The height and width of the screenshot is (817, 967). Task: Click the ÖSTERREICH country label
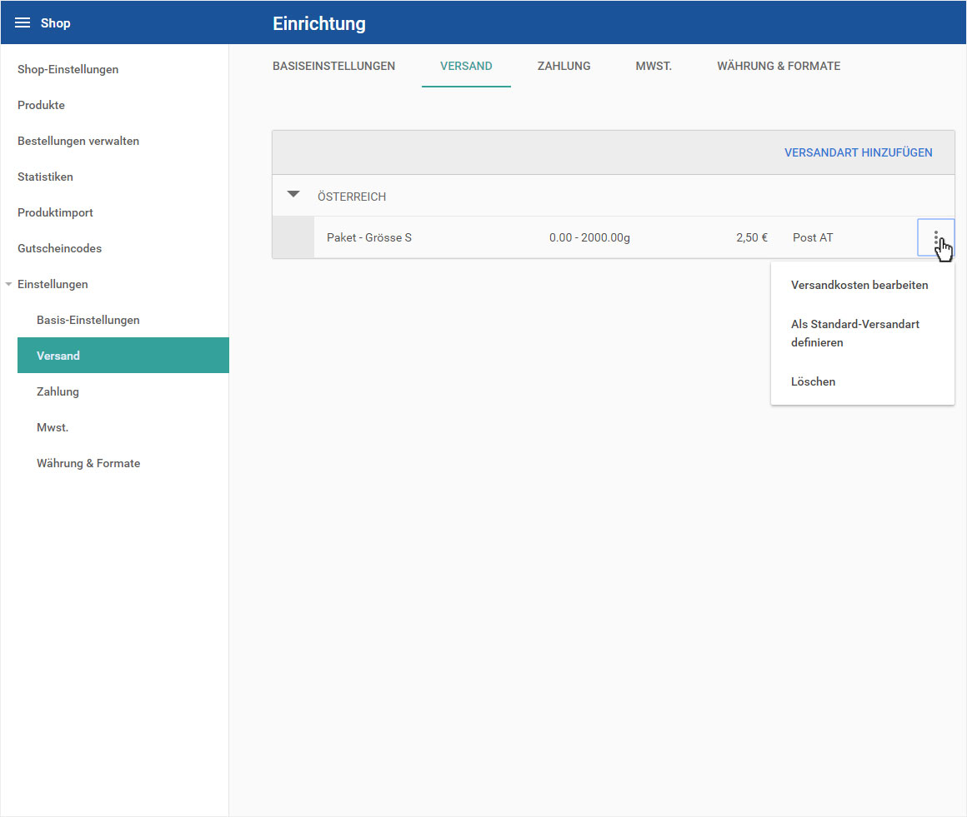click(x=352, y=197)
